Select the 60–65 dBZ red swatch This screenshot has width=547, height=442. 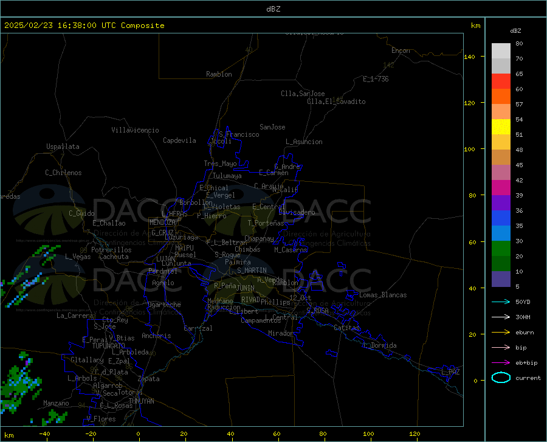pyautogui.click(x=501, y=81)
